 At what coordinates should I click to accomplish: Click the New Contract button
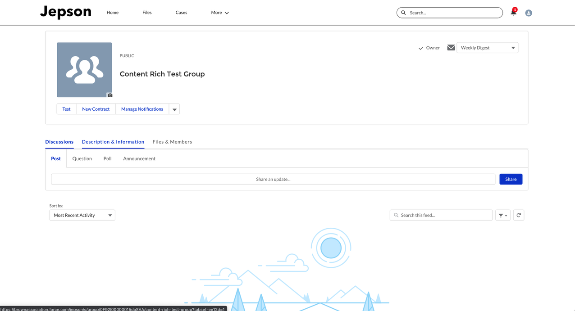96,109
